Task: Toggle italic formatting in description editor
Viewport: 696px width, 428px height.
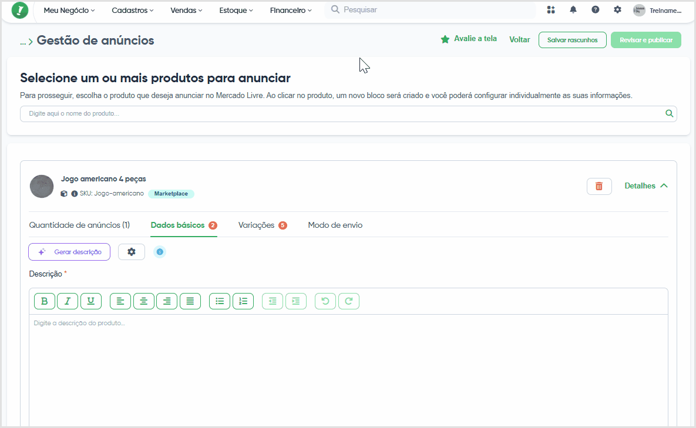Action: [68, 301]
